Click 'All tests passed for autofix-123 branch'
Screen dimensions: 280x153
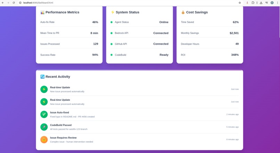(x=69, y=129)
